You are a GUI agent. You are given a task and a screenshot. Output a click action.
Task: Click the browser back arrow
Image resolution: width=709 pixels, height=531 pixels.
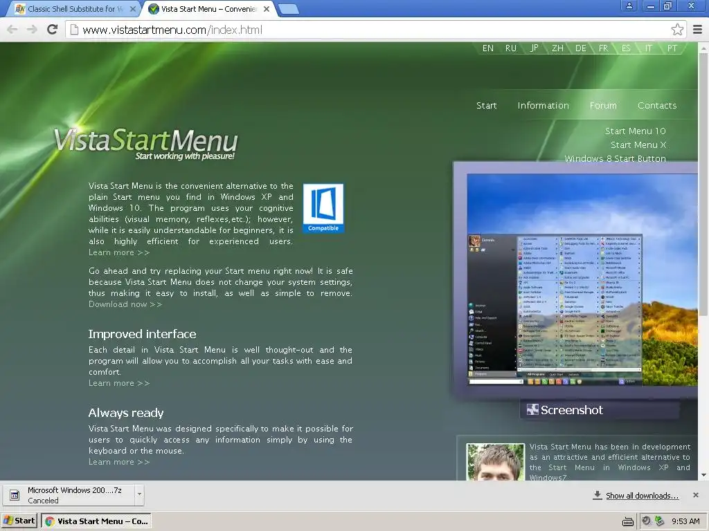[x=12, y=30]
